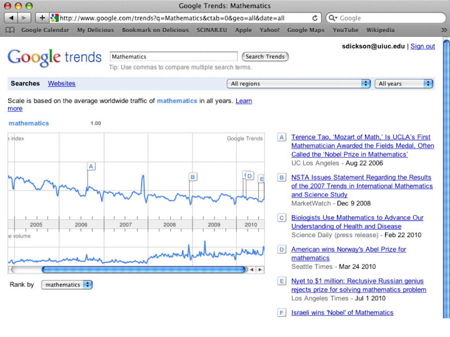The height and width of the screenshot is (337, 450).
Task: Click Bookmark on Delicious bookmark
Action: [155, 30]
